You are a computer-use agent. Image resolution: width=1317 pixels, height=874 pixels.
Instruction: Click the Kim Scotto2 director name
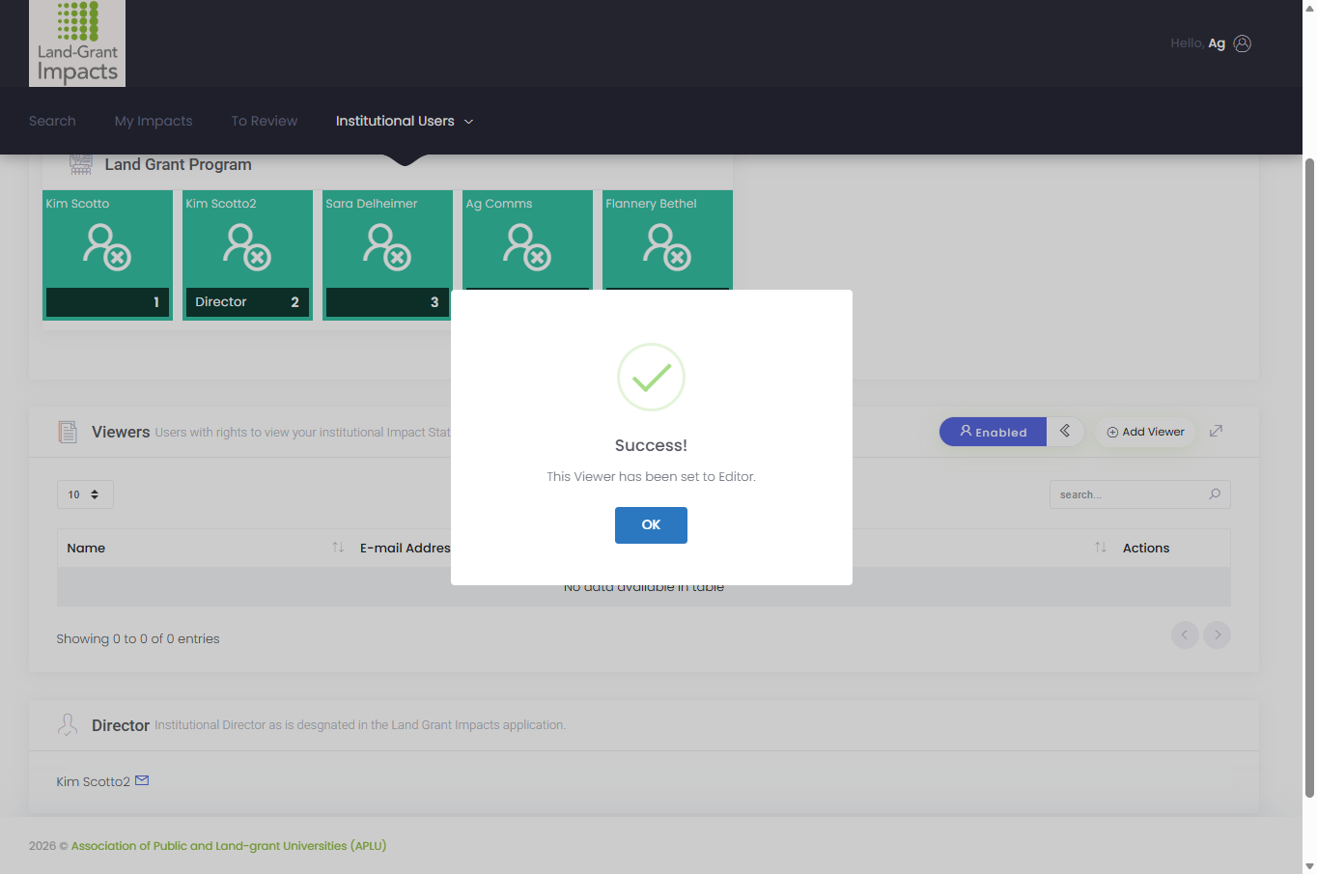click(93, 781)
